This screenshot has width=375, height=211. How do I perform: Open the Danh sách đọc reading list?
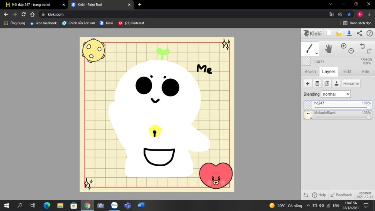(357, 23)
